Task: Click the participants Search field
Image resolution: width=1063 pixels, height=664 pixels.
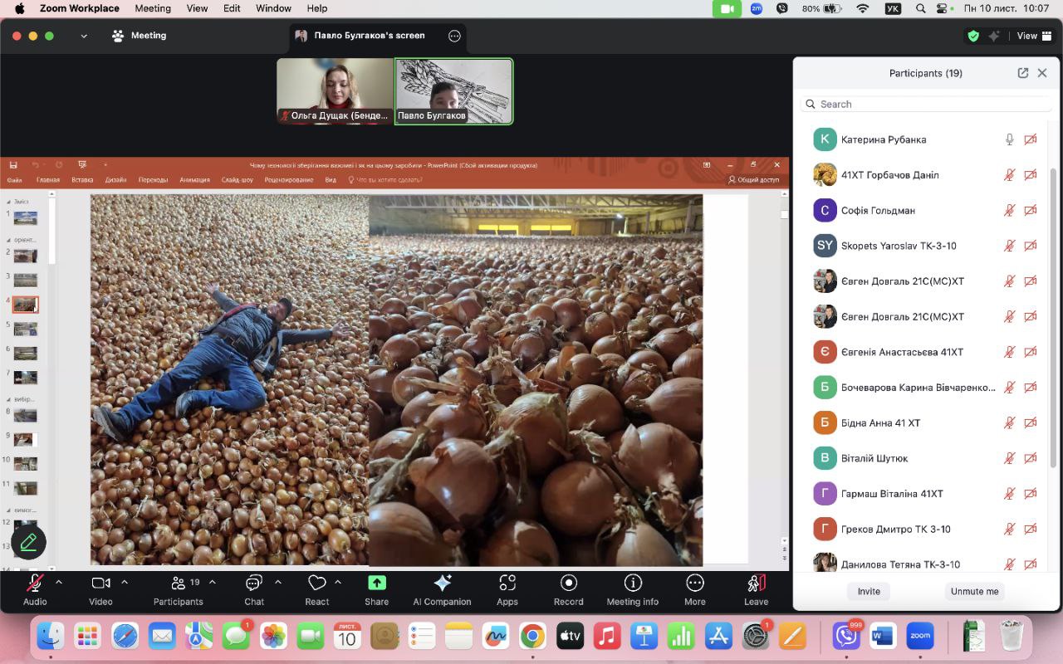Action: point(926,104)
